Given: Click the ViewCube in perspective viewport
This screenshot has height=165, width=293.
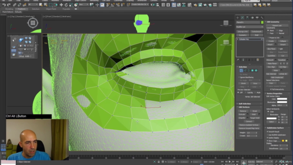Looking at the screenshot, I should pos(226,43).
